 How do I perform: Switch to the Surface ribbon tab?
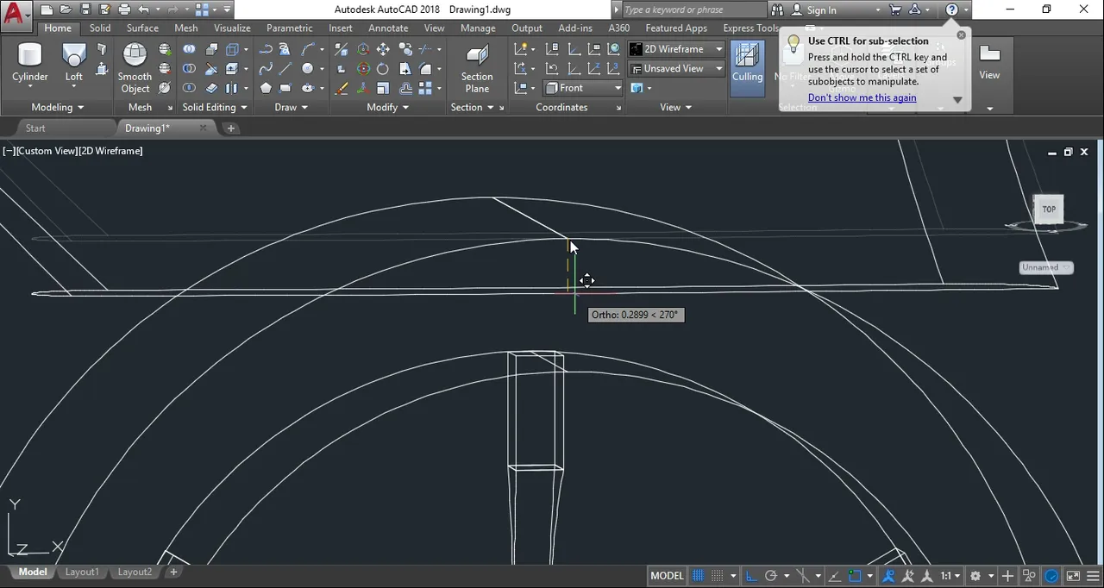coord(142,28)
